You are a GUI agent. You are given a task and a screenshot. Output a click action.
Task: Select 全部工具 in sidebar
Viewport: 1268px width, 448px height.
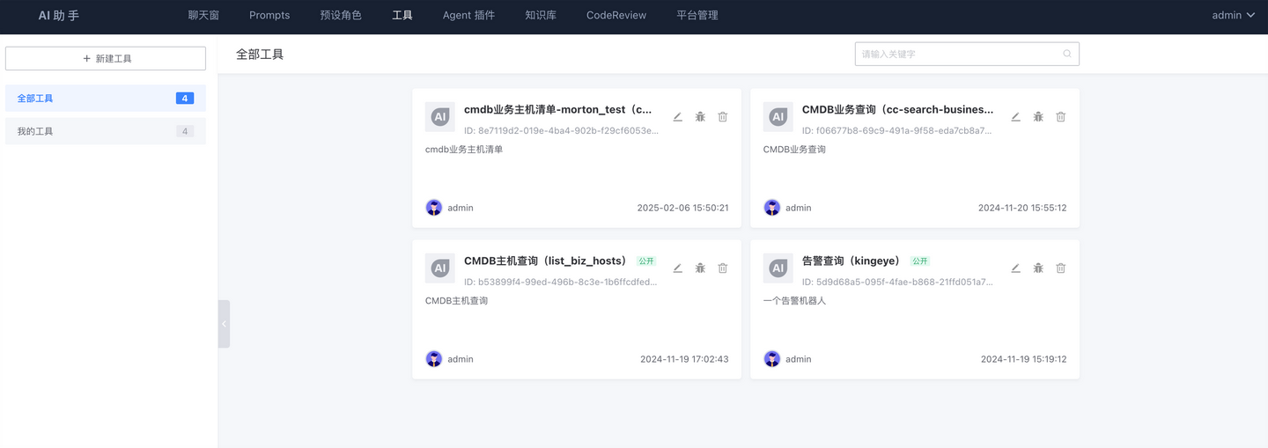tap(106, 98)
